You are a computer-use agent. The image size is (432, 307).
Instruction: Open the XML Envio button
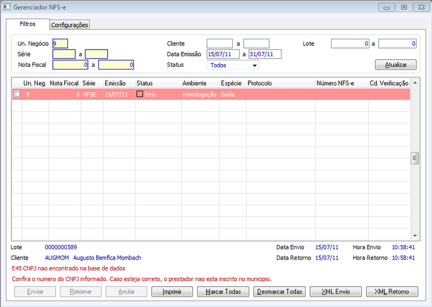[335, 291]
